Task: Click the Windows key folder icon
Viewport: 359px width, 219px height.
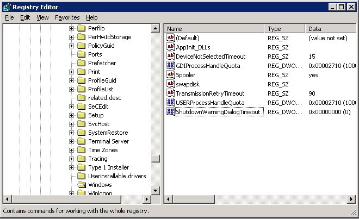Action: [82, 185]
